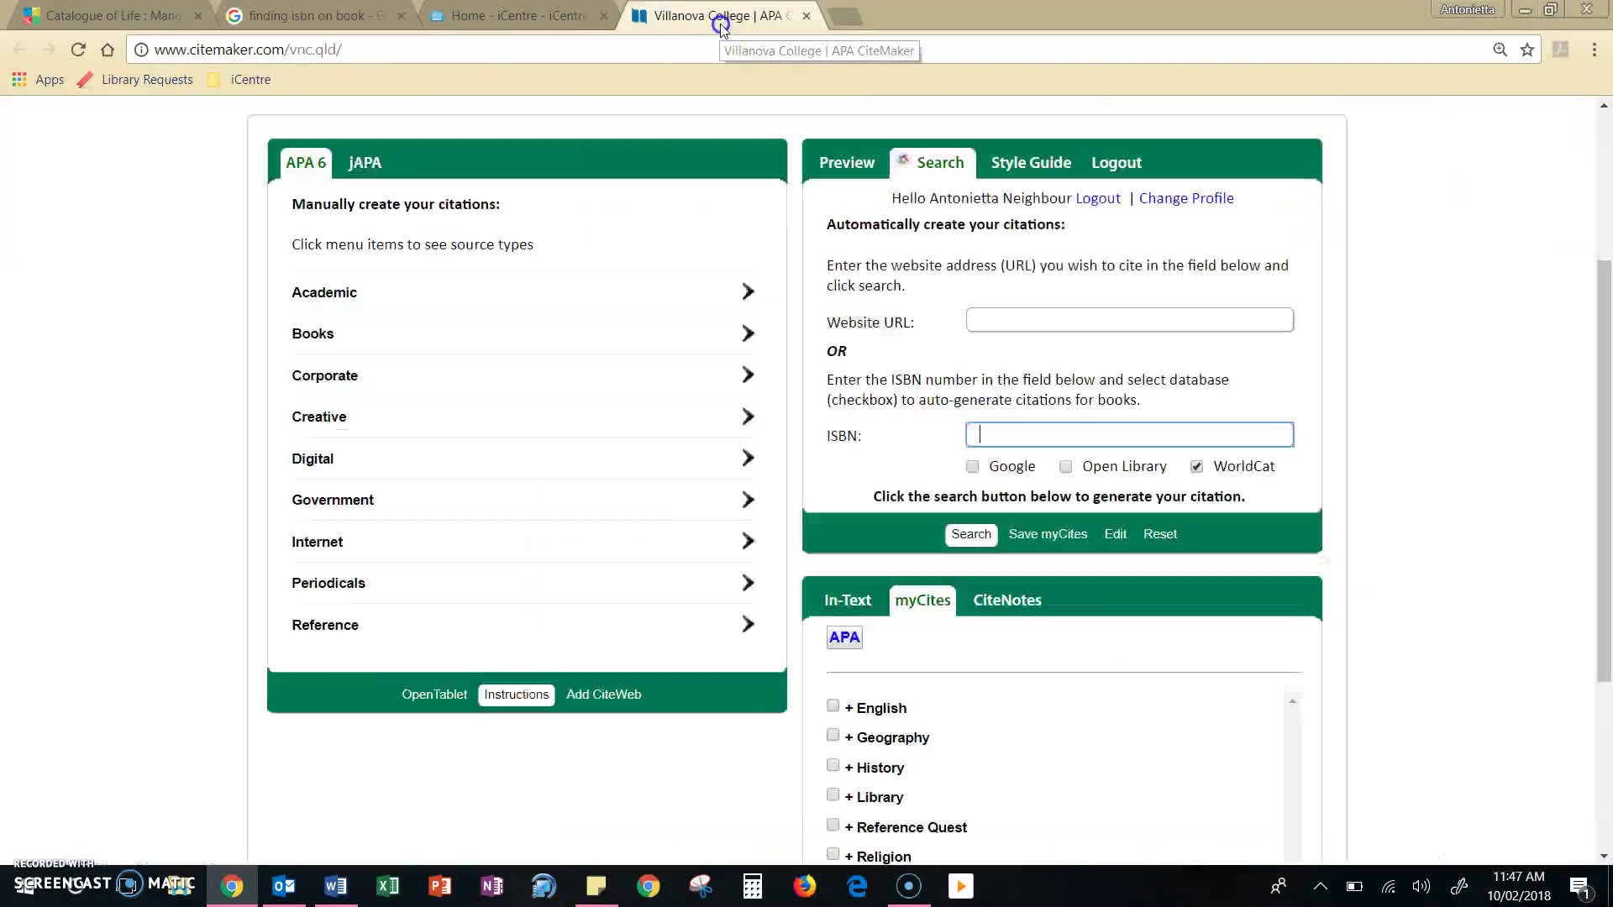Tick the Open Library checkbox
The width and height of the screenshot is (1613, 907).
point(1065,466)
